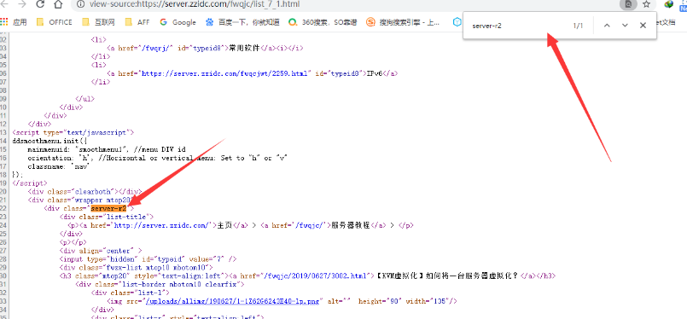Click the 'list-border mbotom10 clearfix' line
Screen dimensions: 687x319
[160, 284]
